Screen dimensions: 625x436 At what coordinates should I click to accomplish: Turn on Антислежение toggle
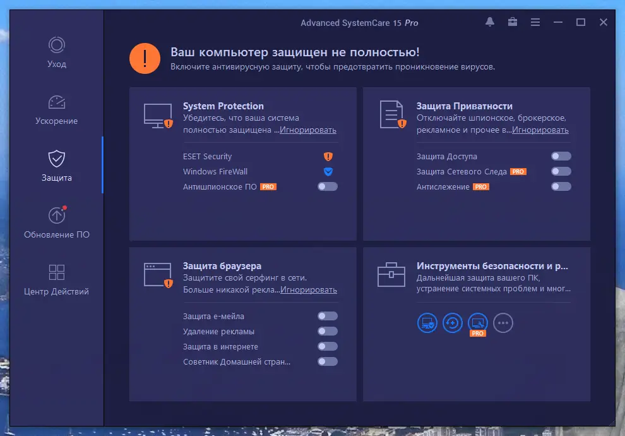[x=561, y=186]
